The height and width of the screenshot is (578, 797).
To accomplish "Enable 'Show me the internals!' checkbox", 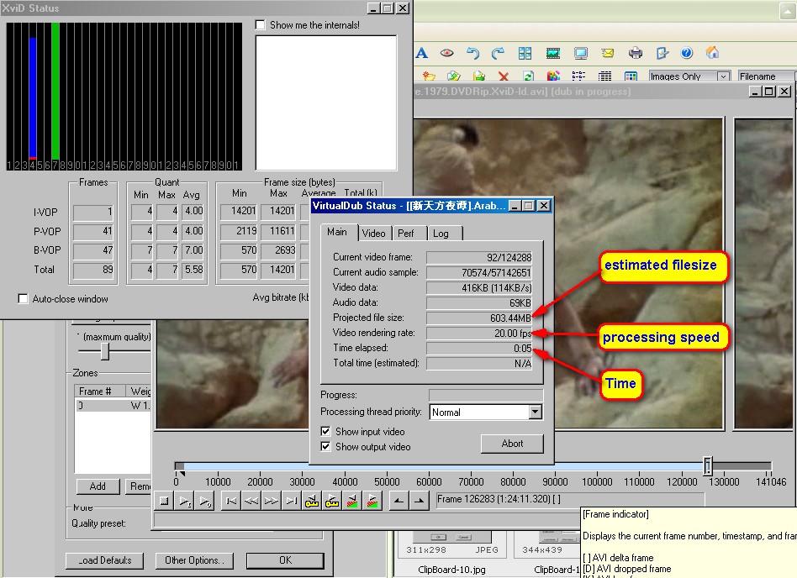I will [x=261, y=25].
